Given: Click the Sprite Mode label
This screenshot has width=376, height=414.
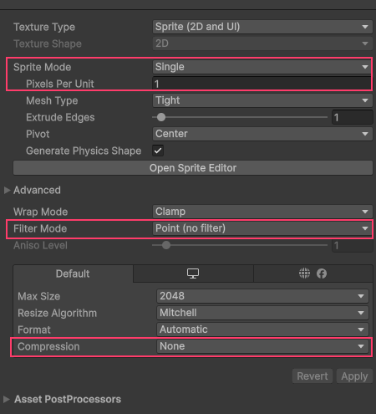Looking at the screenshot, I should [x=43, y=67].
